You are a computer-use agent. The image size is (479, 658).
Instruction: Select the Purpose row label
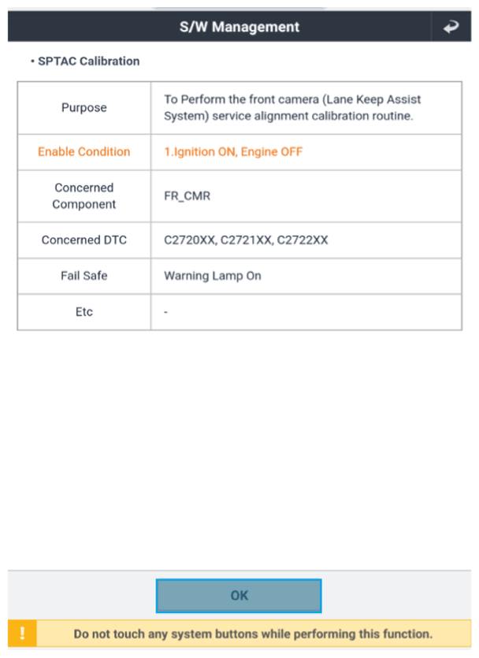84,108
